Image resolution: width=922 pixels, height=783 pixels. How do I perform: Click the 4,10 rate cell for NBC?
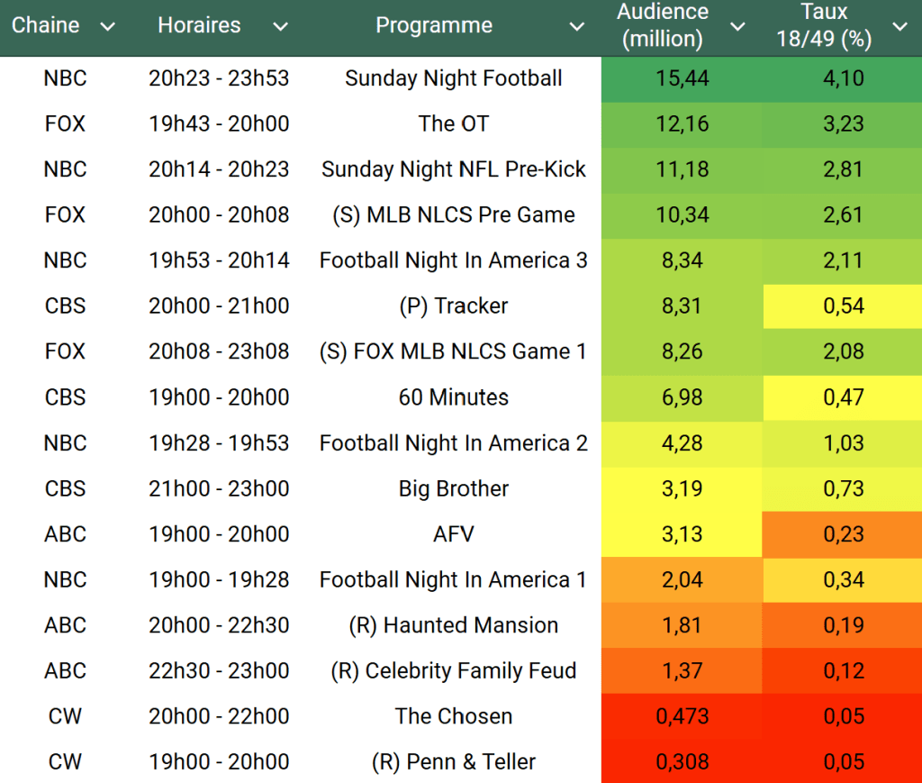[x=843, y=78]
